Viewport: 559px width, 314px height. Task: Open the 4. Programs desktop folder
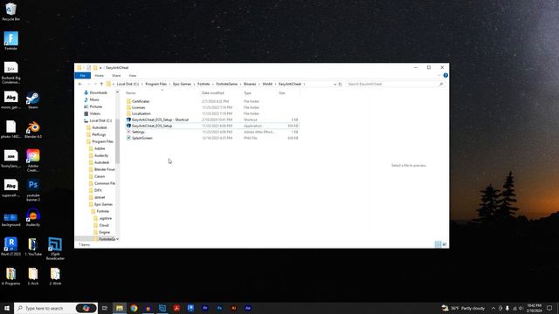(x=10, y=276)
